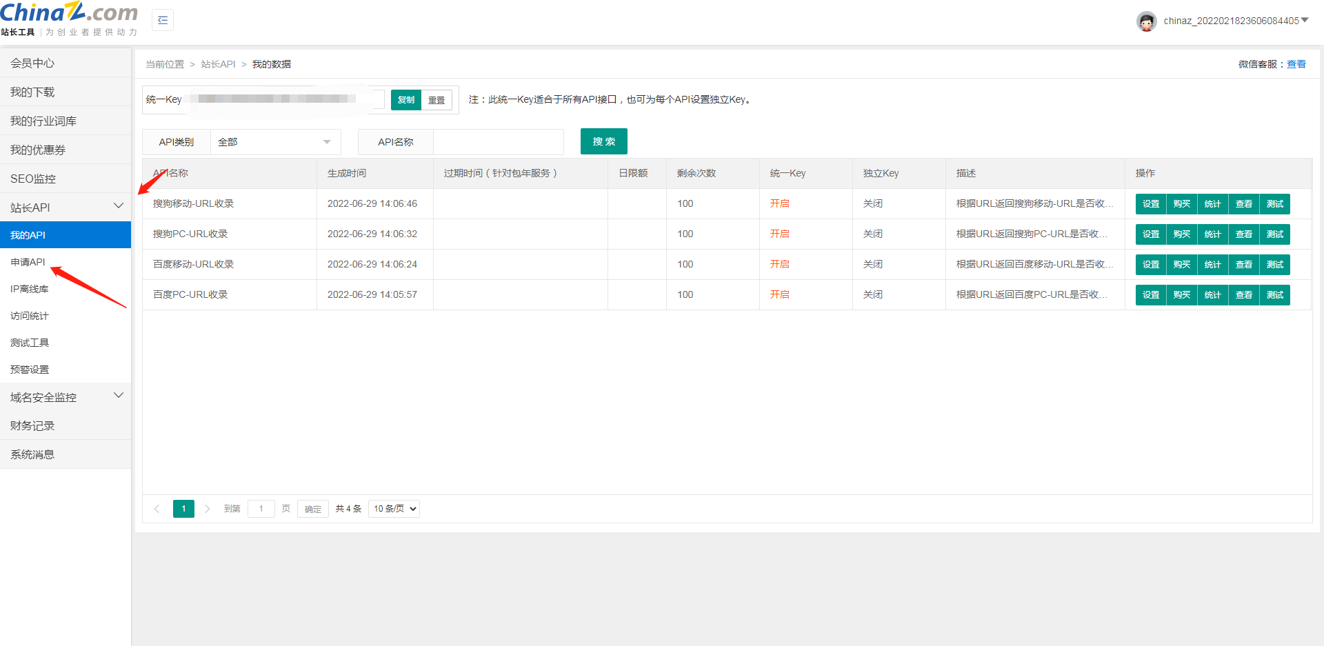1324x646 pixels.
Task: Click the 查看 WeChat support link
Action: click(x=1296, y=64)
